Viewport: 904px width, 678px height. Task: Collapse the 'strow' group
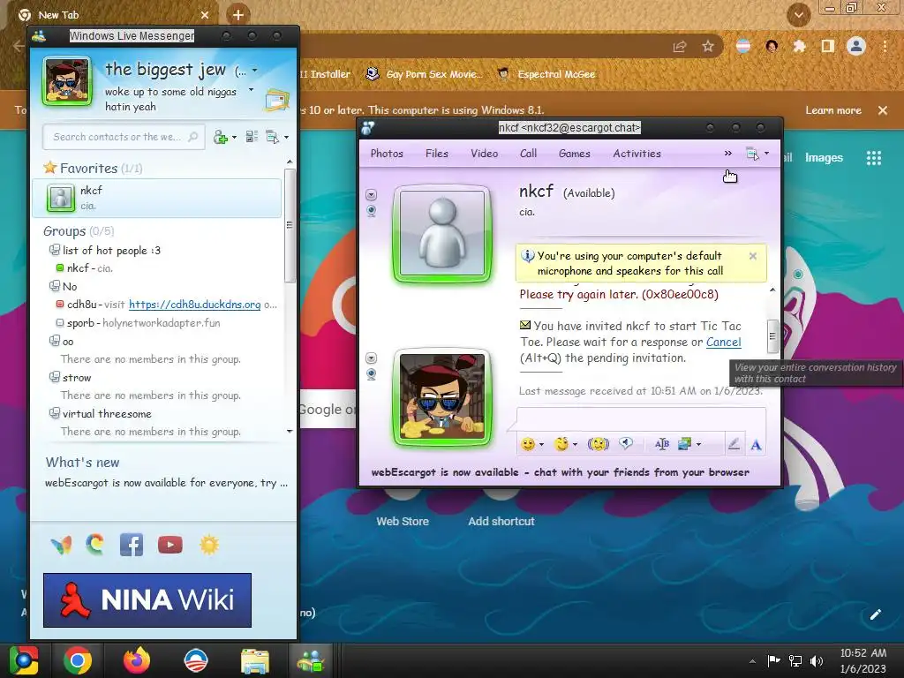tap(55, 377)
